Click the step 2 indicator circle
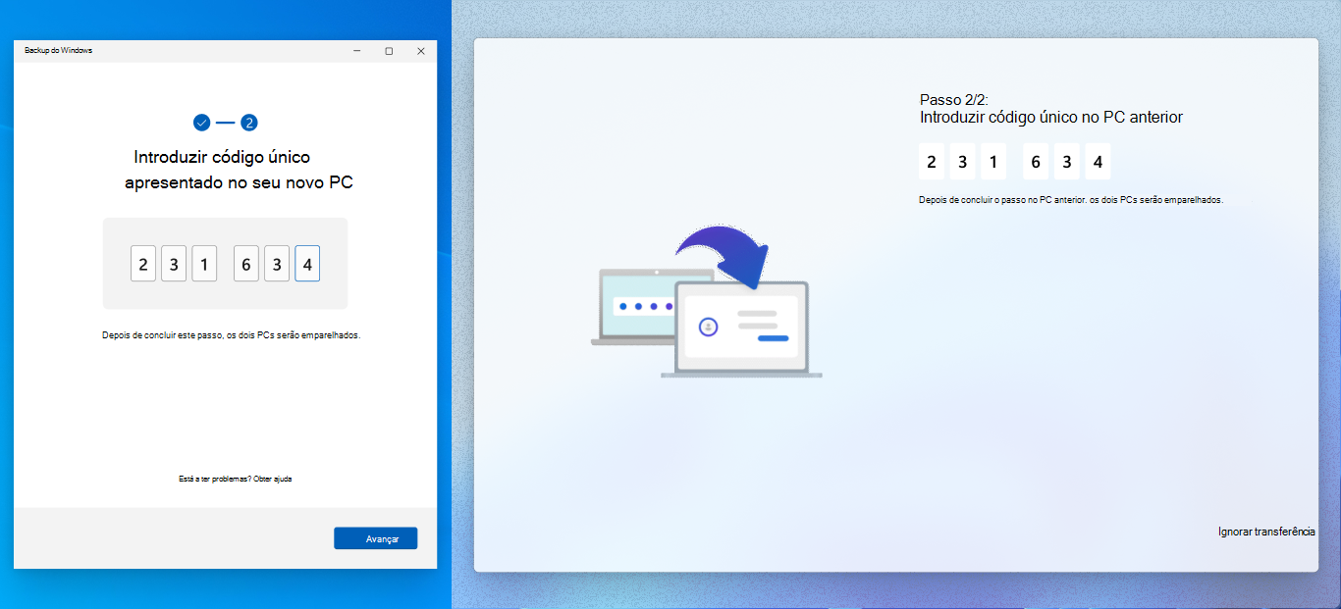The width and height of the screenshot is (1341, 609). coord(249,123)
